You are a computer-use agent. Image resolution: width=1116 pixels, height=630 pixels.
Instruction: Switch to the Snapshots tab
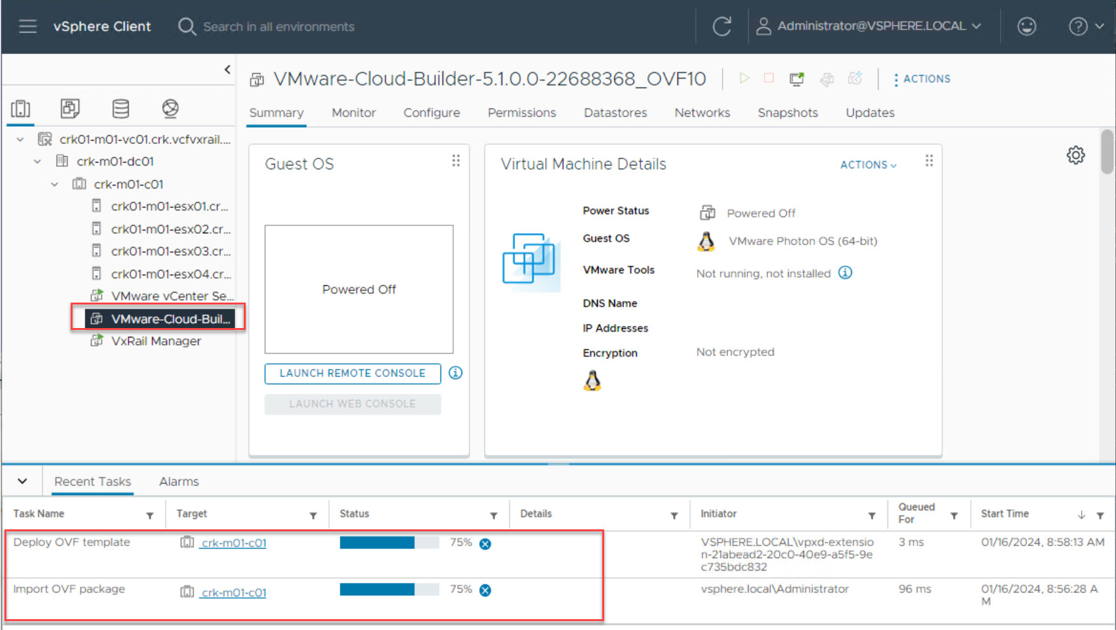point(787,113)
